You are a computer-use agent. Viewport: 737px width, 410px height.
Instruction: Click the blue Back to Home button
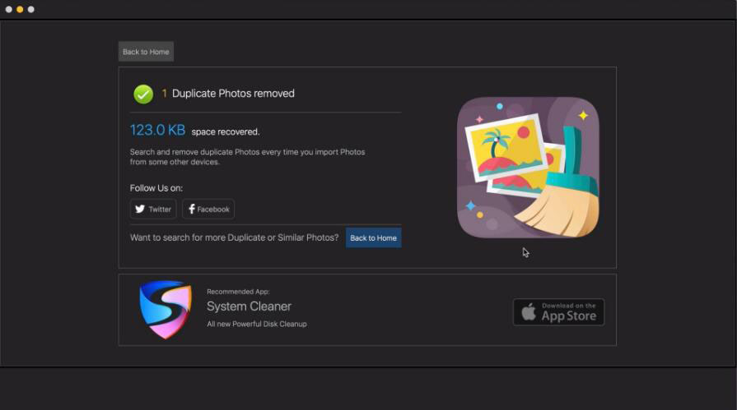(373, 237)
